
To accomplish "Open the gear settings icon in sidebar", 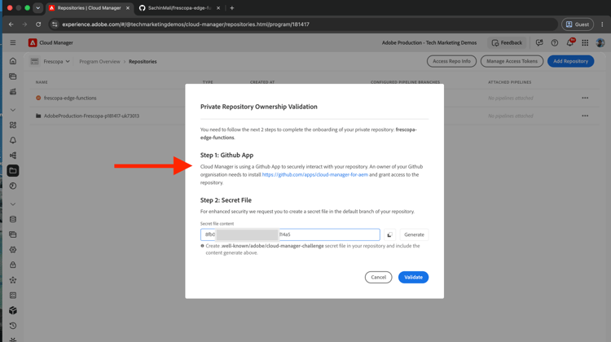I will point(13,250).
